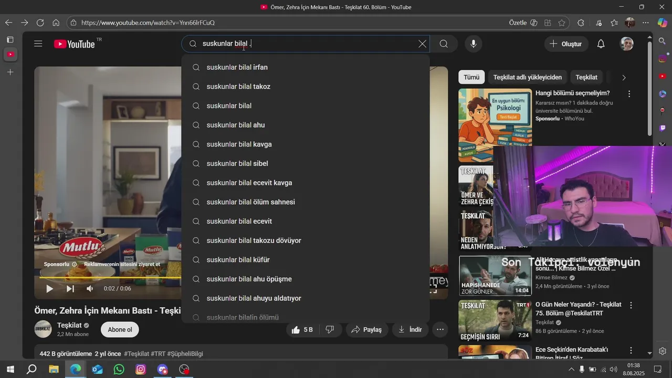The height and width of the screenshot is (378, 672).
Task: Pick suggestion suskunlar bilal ecevit kavga
Action: coord(306,183)
